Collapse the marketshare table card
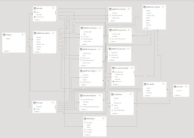 pos(115,113)
